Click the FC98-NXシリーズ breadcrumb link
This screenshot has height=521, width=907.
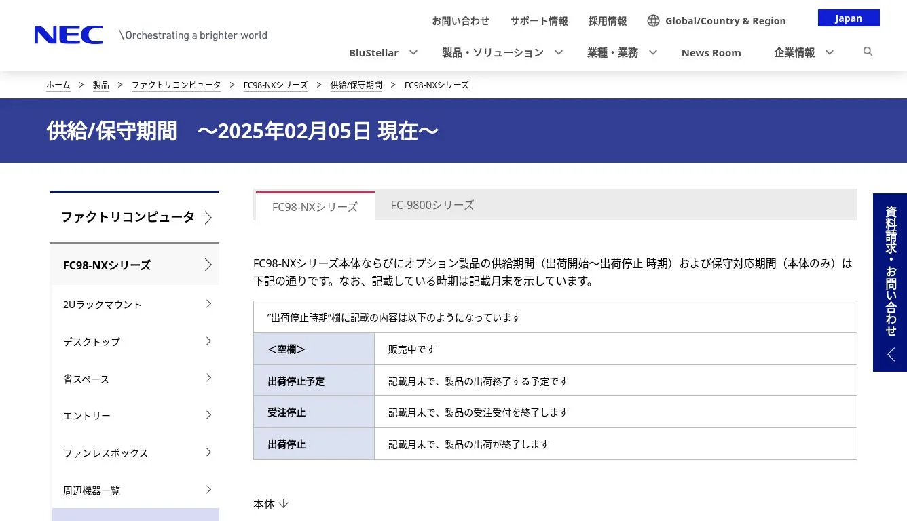tap(276, 85)
